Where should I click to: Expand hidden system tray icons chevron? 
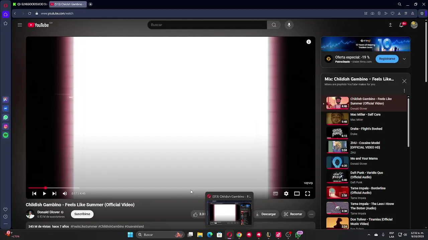coord(369,235)
